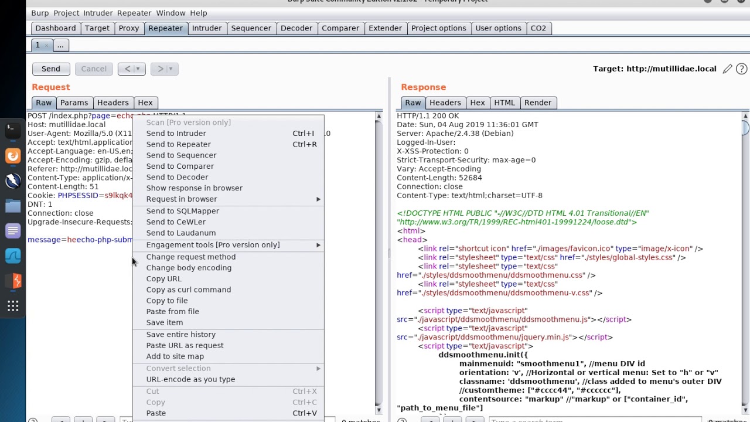Open the back history dropdown arrow
Image resolution: width=750 pixels, height=422 pixels.
point(138,69)
